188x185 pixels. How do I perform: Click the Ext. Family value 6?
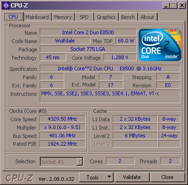[52, 85]
